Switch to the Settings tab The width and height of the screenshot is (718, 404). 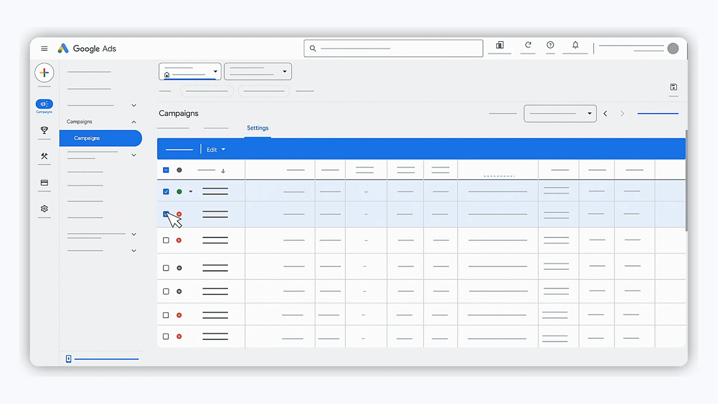[258, 128]
